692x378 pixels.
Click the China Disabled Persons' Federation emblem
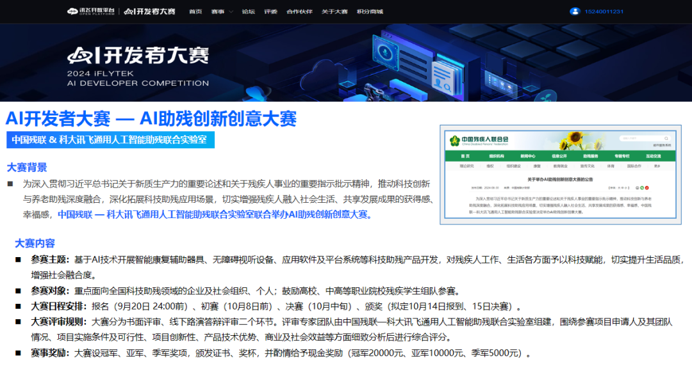[454, 140]
